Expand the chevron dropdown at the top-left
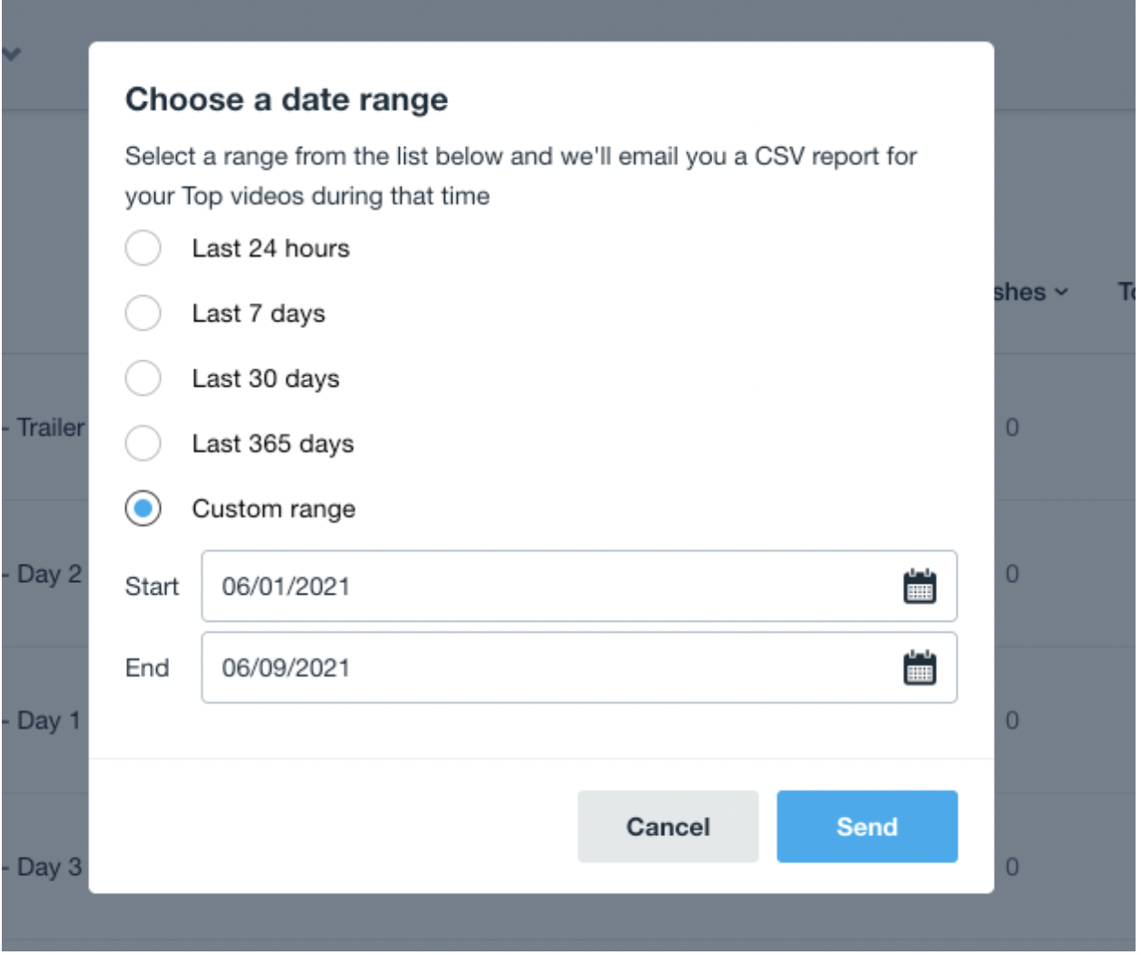 coord(11,54)
